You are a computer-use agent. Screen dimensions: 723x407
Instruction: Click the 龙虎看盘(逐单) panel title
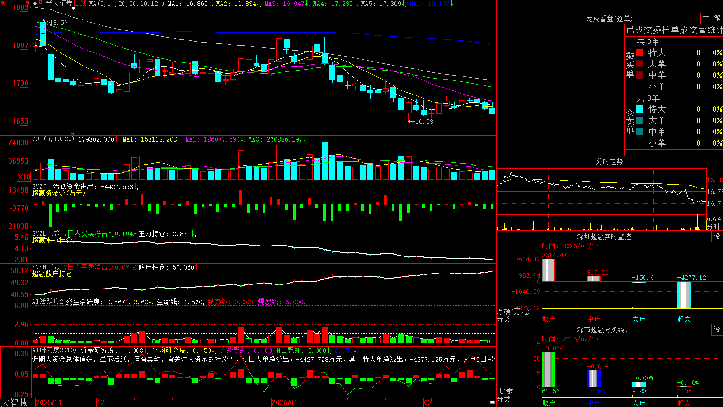[609, 19]
